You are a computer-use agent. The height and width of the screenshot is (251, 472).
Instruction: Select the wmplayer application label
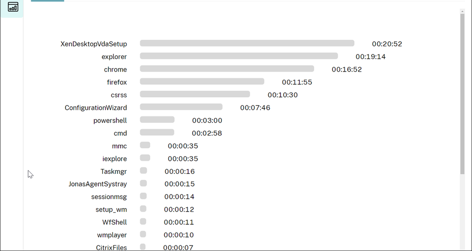(112, 235)
